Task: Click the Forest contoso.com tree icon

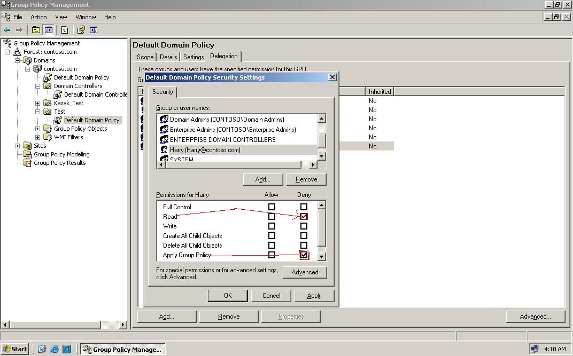Action: [x=17, y=52]
